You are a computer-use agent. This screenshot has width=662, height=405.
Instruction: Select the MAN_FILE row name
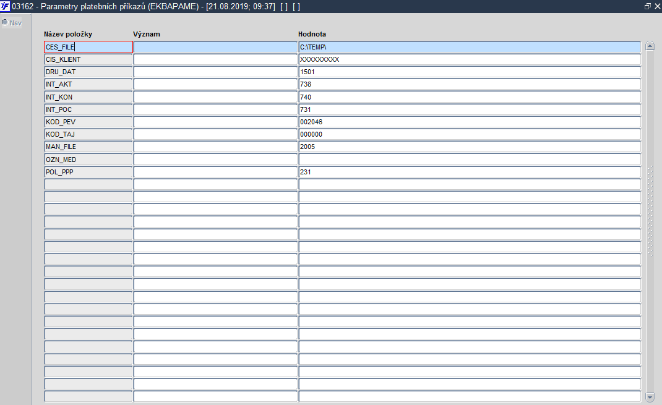(88, 147)
